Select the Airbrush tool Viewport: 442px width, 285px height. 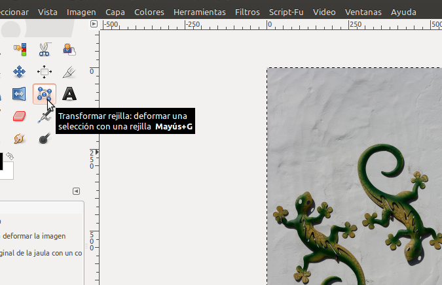pyautogui.click(x=44, y=116)
